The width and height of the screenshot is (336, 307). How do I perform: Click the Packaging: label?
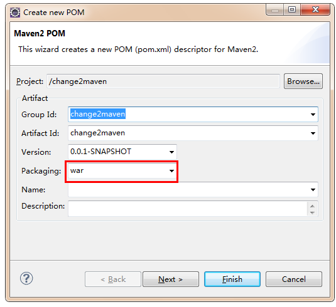point(41,171)
